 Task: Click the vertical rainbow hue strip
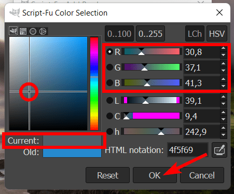94,84
